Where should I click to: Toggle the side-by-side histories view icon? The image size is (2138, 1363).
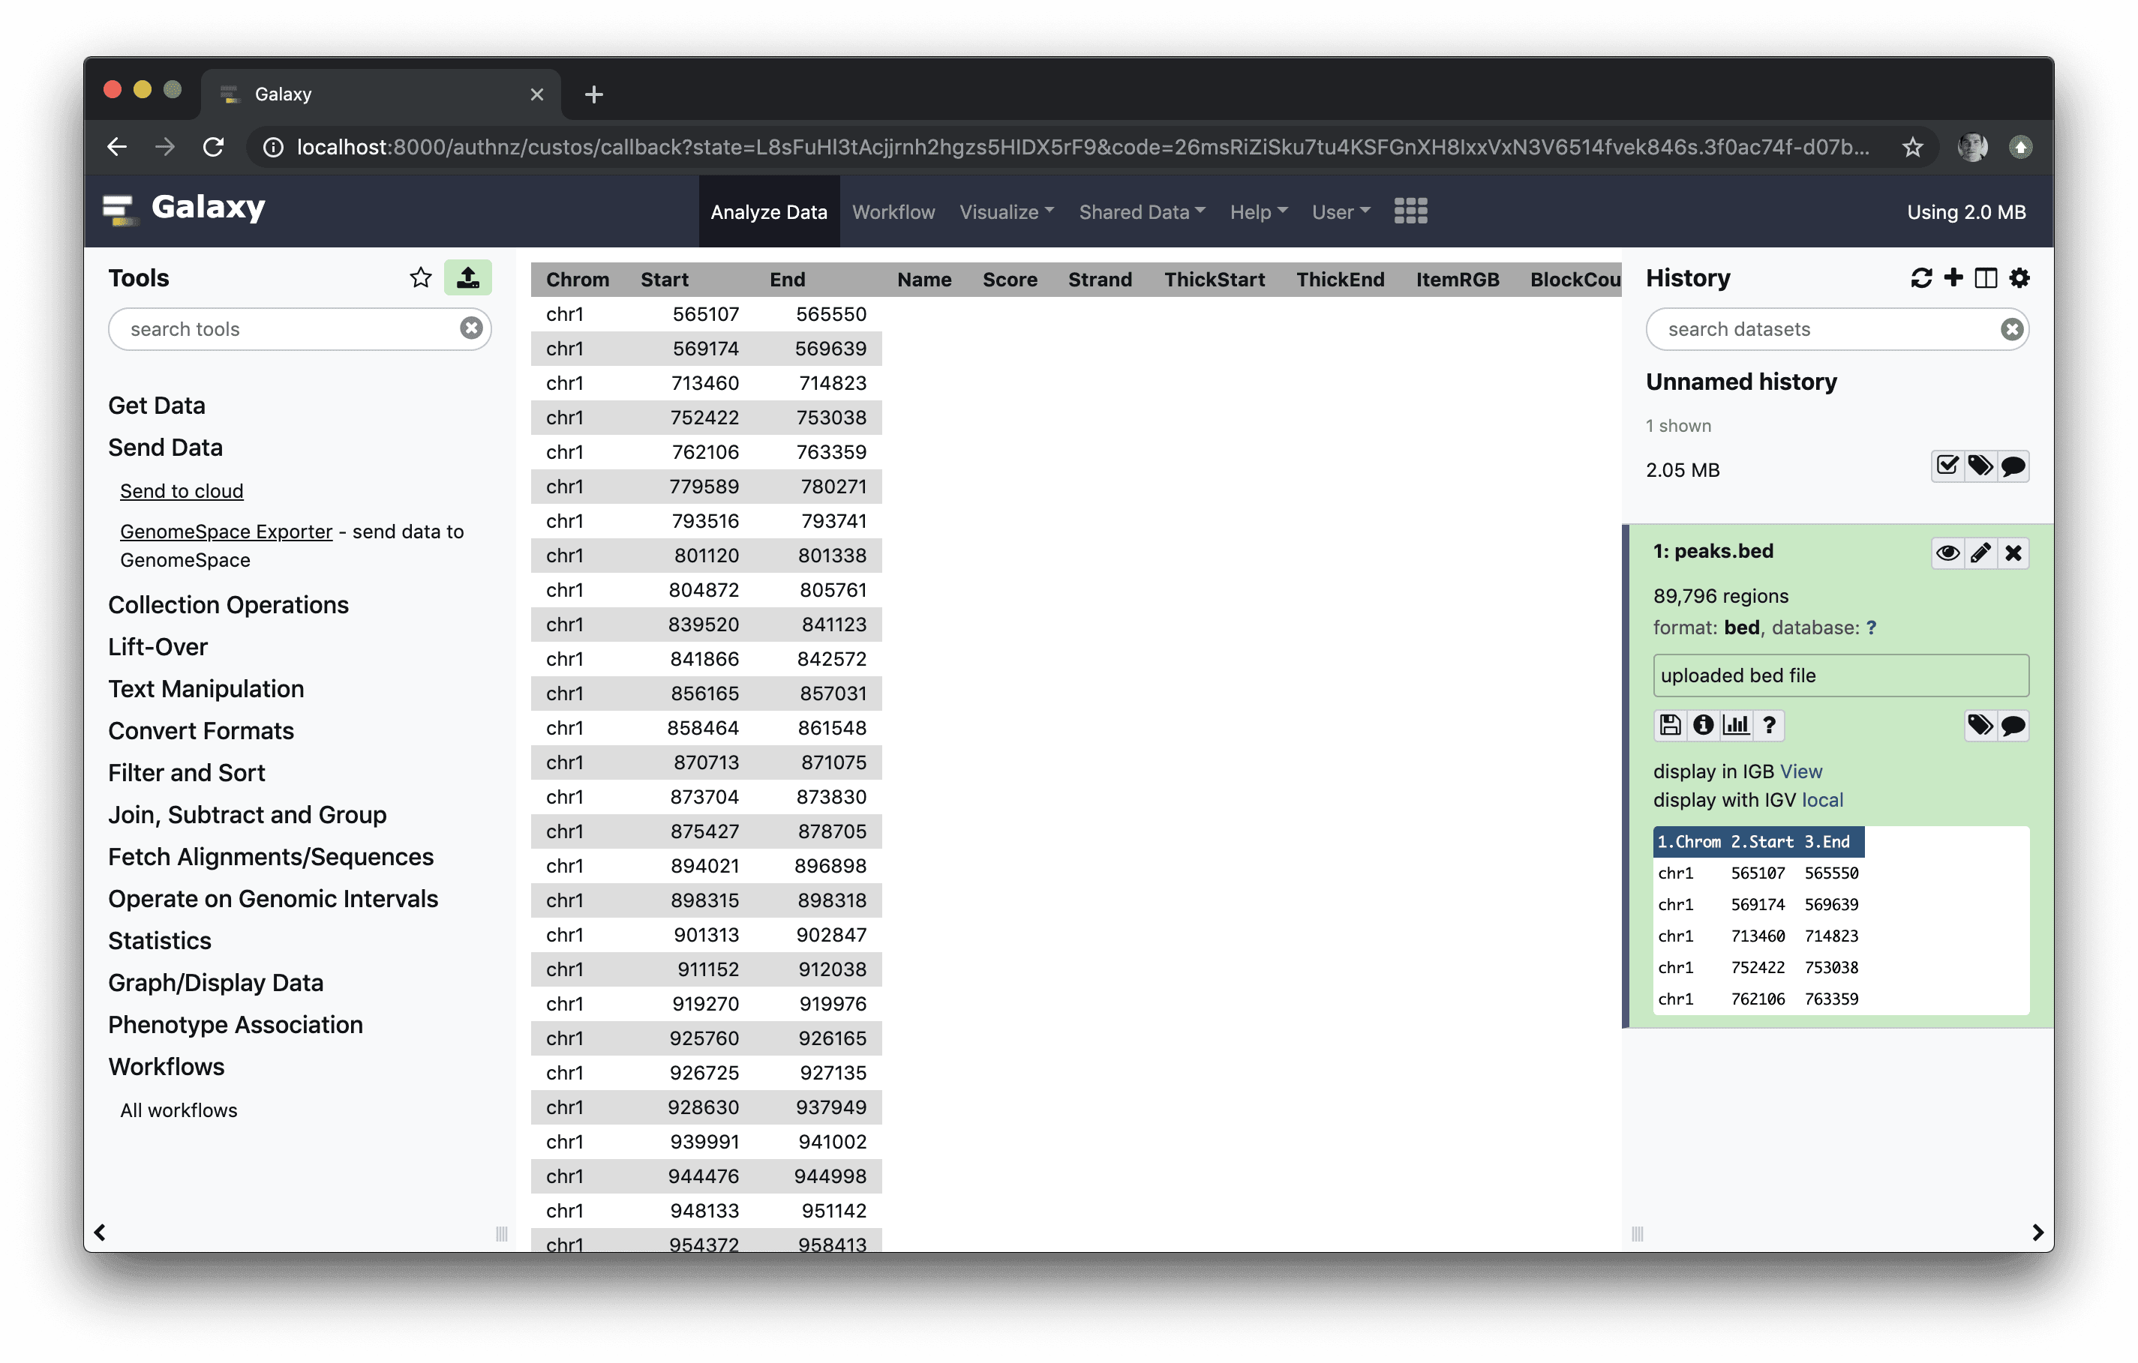1986,277
